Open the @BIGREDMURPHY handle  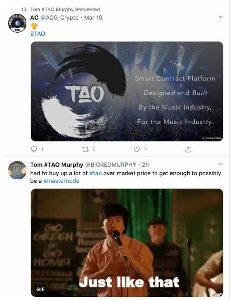click(110, 165)
